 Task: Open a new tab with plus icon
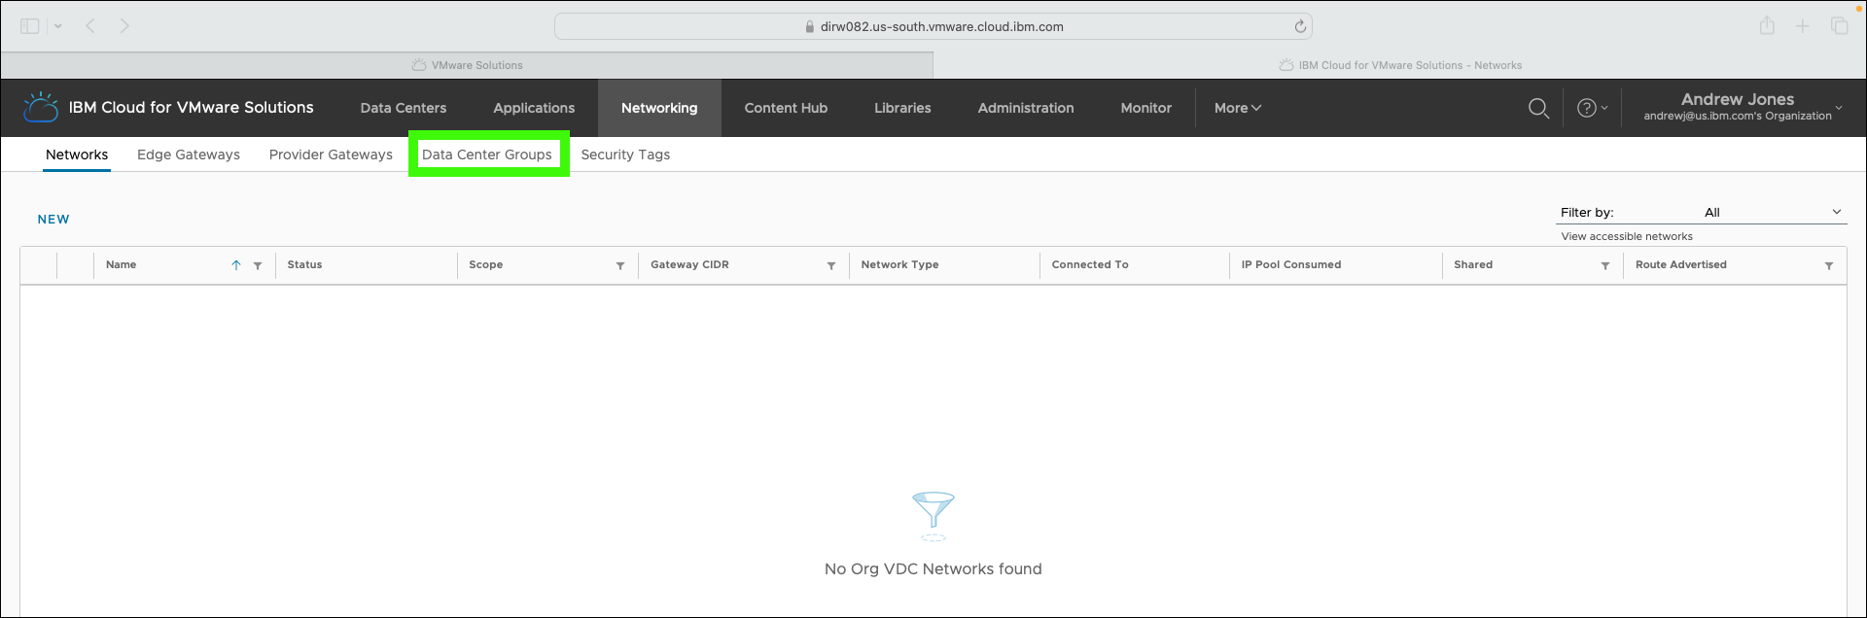click(x=1803, y=26)
